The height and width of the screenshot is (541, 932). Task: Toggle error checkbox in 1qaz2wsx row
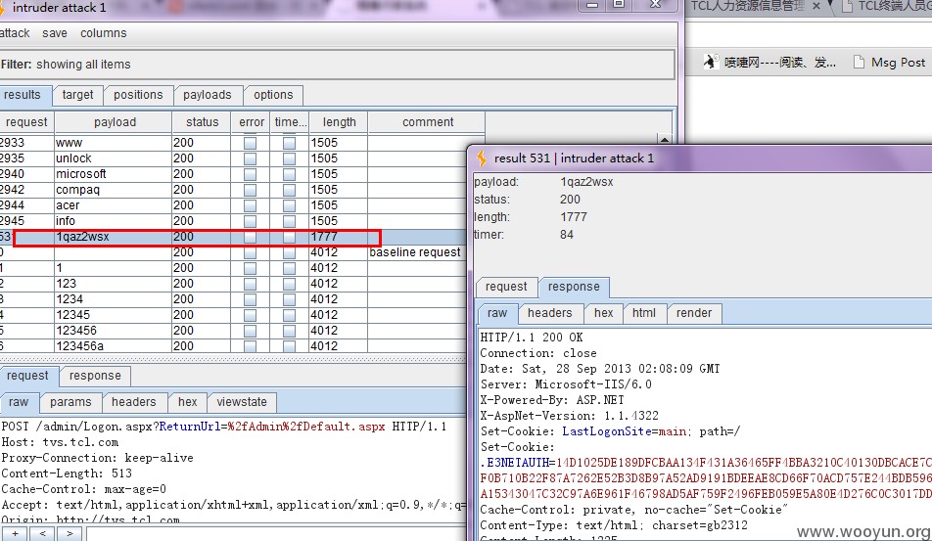[x=251, y=237]
